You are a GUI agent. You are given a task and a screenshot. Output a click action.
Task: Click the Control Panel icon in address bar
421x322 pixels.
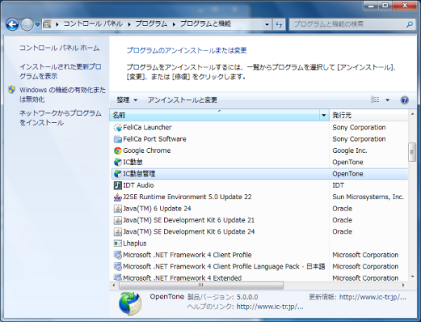tap(47, 25)
